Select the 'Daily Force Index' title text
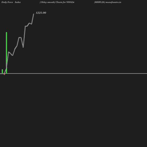The image size is (147, 147). tap(11, 2)
